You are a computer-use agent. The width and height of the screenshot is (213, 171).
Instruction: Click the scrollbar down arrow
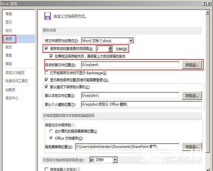point(207,169)
